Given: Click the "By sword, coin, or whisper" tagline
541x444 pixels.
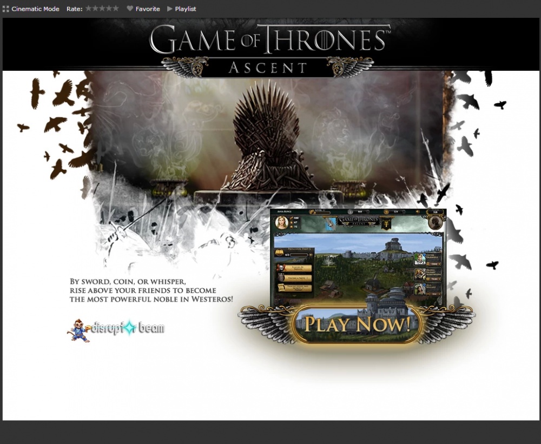Looking at the screenshot, I should [151, 290].
